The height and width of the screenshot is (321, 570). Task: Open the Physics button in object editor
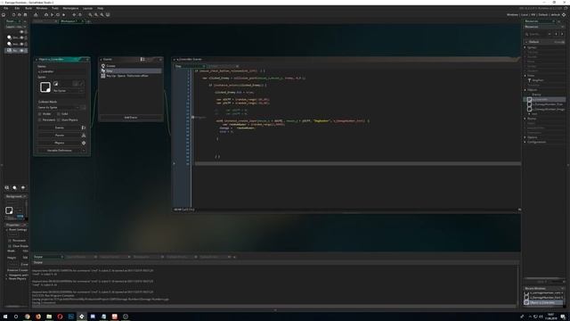60,143
